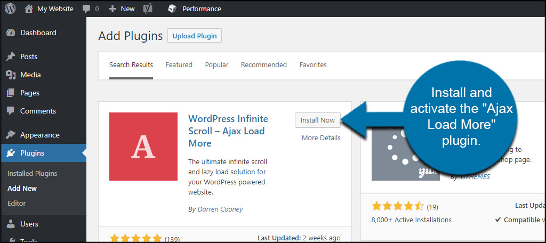Switch to the Popular tab
The width and height of the screenshot is (546, 243).
click(216, 65)
